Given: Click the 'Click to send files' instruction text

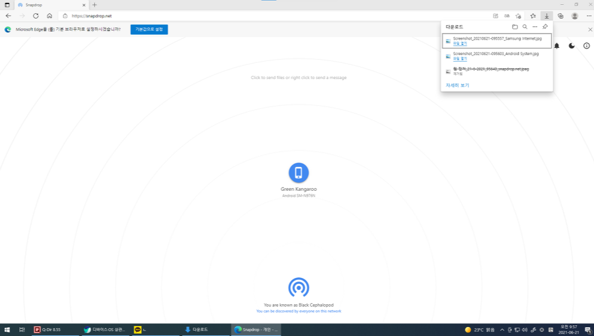Looking at the screenshot, I should click(298, 78).
